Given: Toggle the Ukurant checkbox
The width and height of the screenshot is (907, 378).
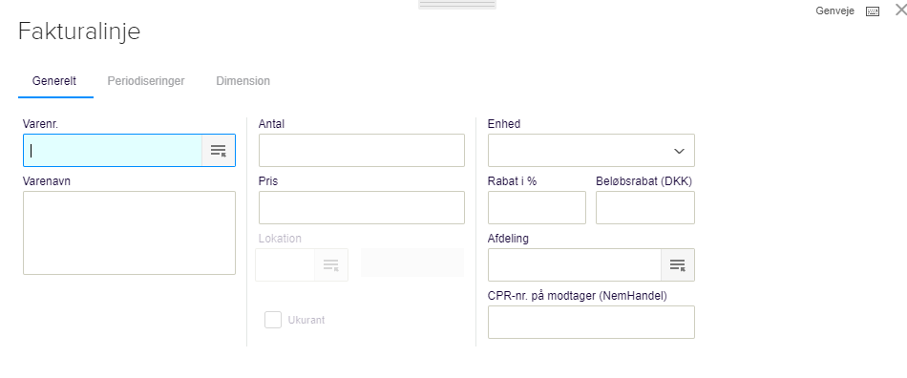Looking at the screenshot, I should [273, 320].
